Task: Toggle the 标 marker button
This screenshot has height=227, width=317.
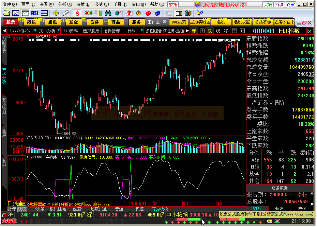Action: tap(194, 31)
